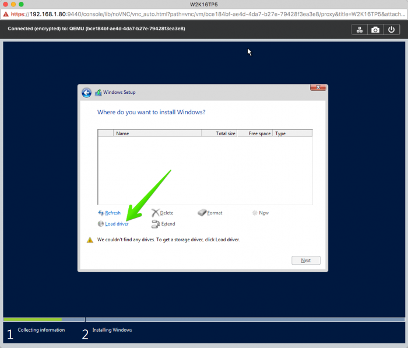
Task: Click the Refresh link
Action: pos(112,213)
